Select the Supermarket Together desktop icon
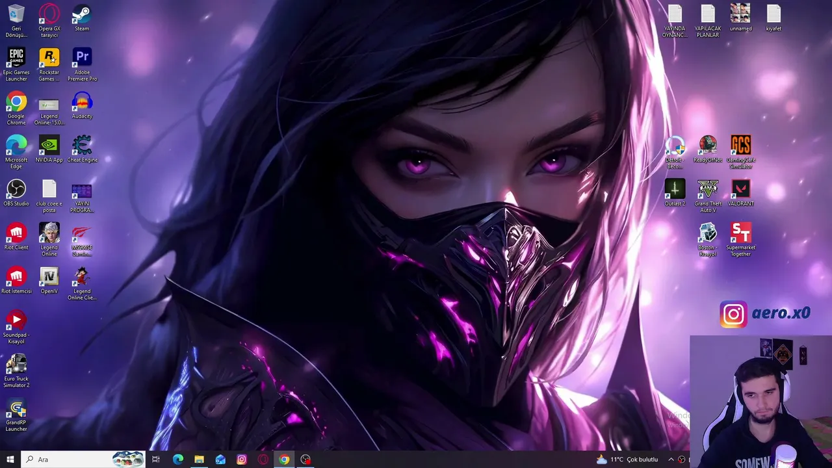832x468 pixels. 740,240
